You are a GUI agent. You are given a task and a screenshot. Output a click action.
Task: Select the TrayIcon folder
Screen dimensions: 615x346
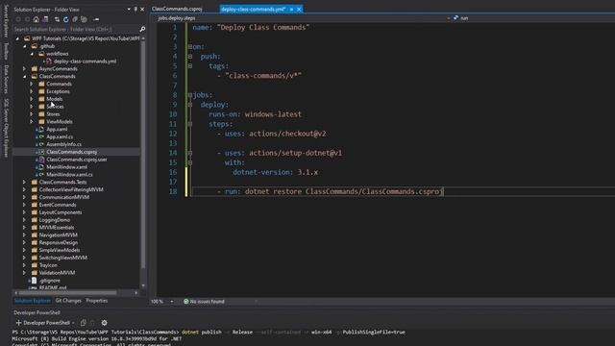click(x=48, y=265)
